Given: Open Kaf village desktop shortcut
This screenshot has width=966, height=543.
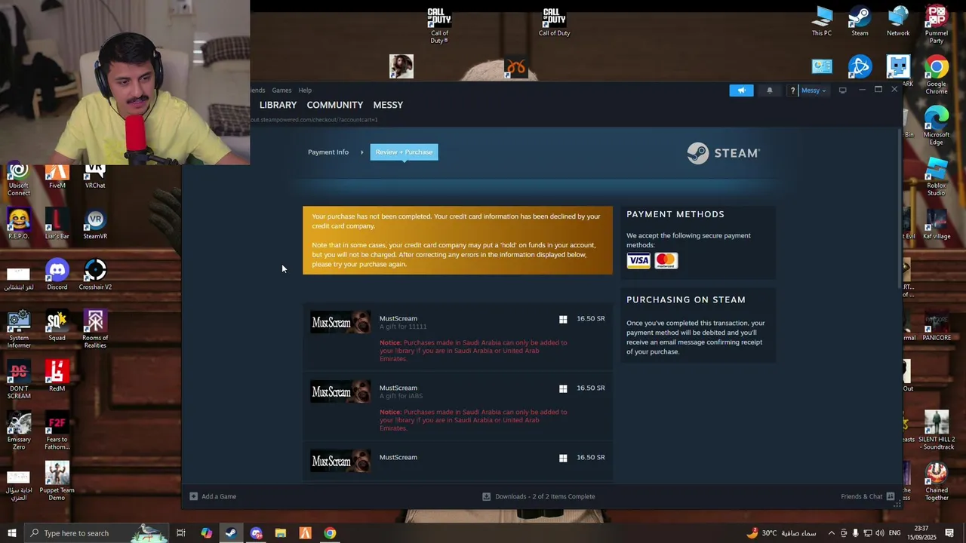Looking at the screenshot, I should click(937, 225).
